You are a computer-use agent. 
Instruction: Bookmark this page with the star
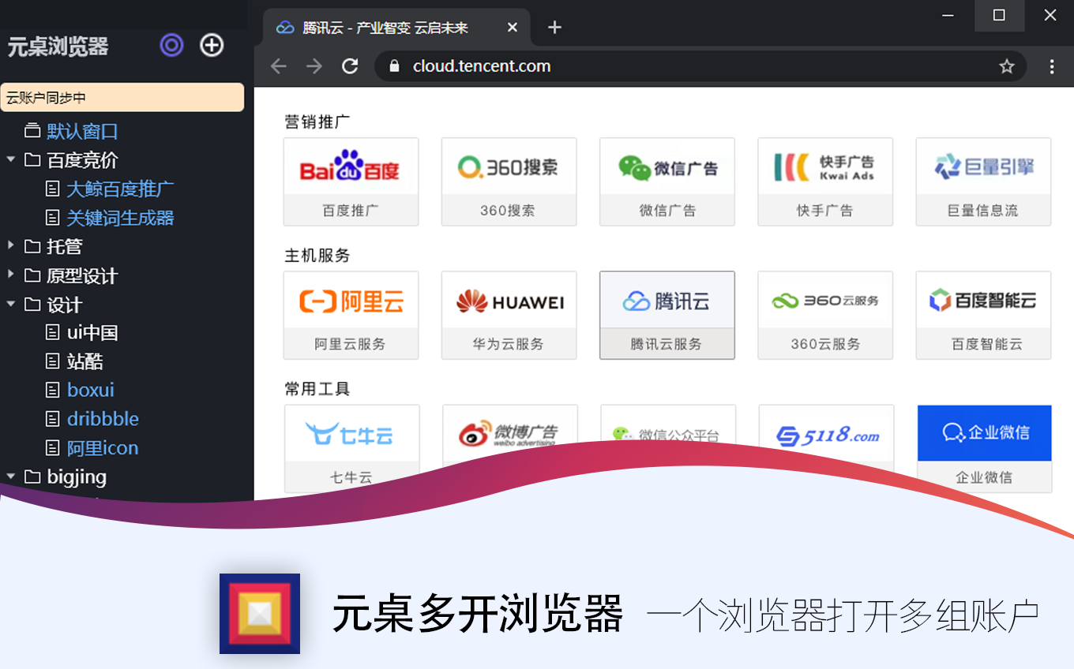pos(1006,66)
